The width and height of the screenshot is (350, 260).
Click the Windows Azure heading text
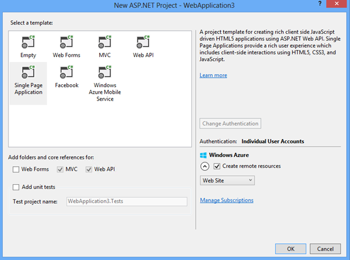click(x=229, y=155)
